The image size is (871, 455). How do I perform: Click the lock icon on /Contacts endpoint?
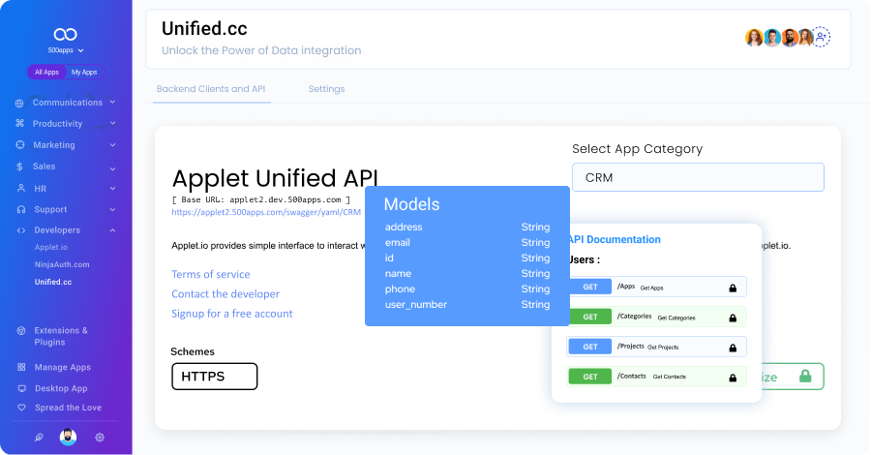[733, 377]
